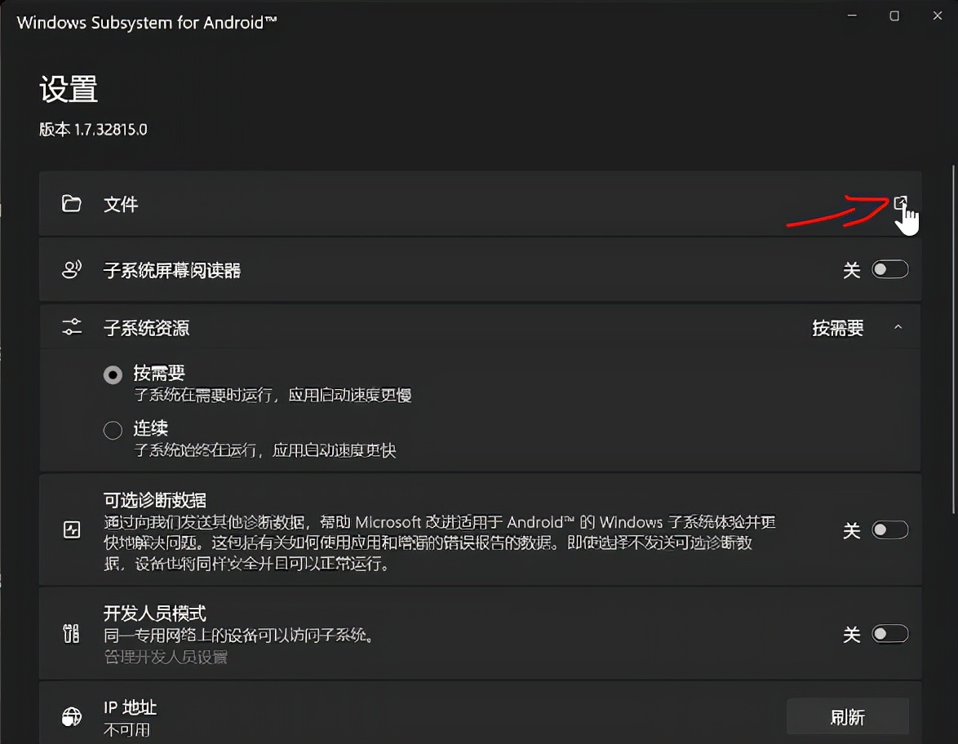Click the 子系统资源 sliders icon

coord(72,326)
